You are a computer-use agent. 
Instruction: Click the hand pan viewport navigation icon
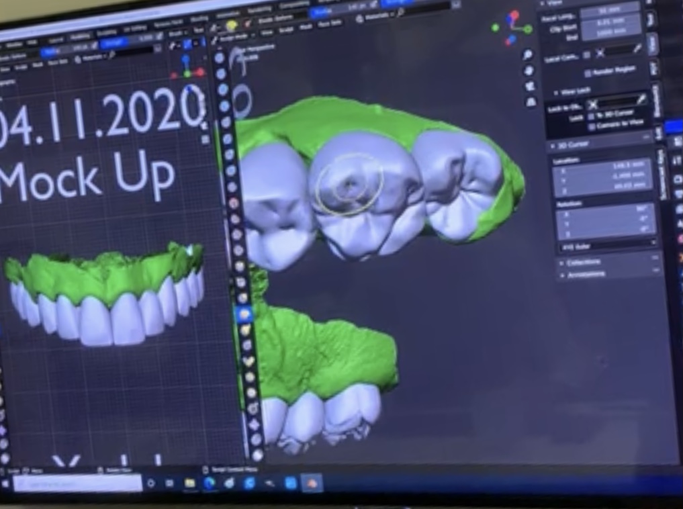[x=529, y=71]
